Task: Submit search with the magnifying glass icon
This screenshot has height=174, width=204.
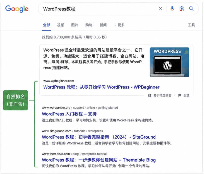Action: pos(191,8)
